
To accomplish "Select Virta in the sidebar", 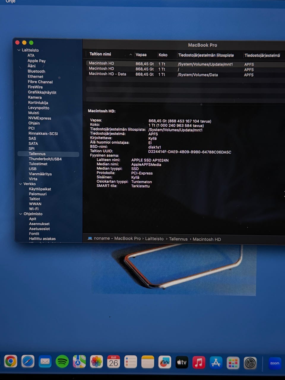I will pyautogui.click(x=33, y=179).
